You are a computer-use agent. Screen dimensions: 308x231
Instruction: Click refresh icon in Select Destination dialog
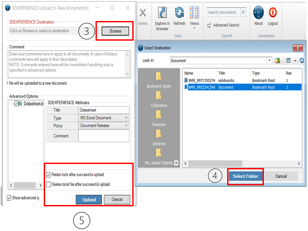302,61
